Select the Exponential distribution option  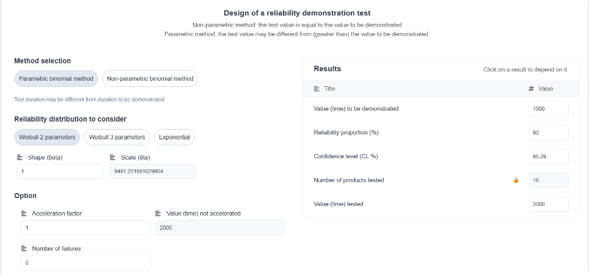(x=174, y=137)
